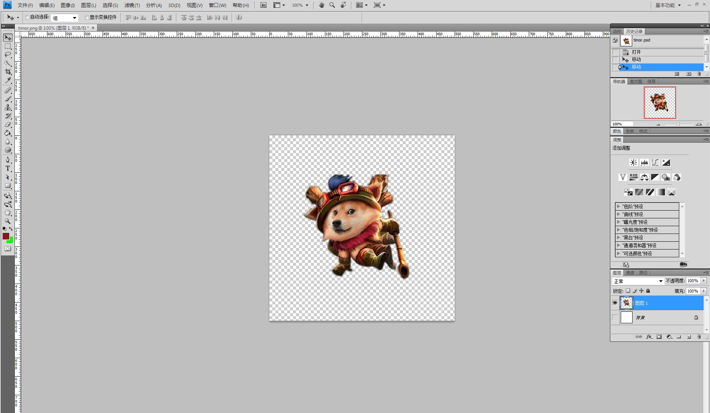Viewport: 710px width, 413px height.
Task: Open the 填充 slider arrow
Action: (704, 291)
